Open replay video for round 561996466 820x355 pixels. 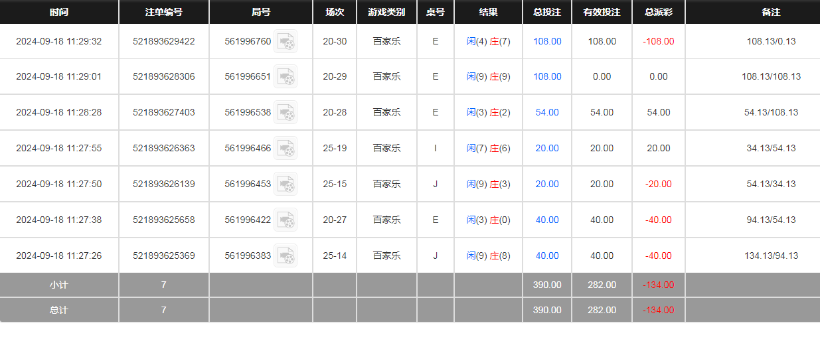point(286,149)
